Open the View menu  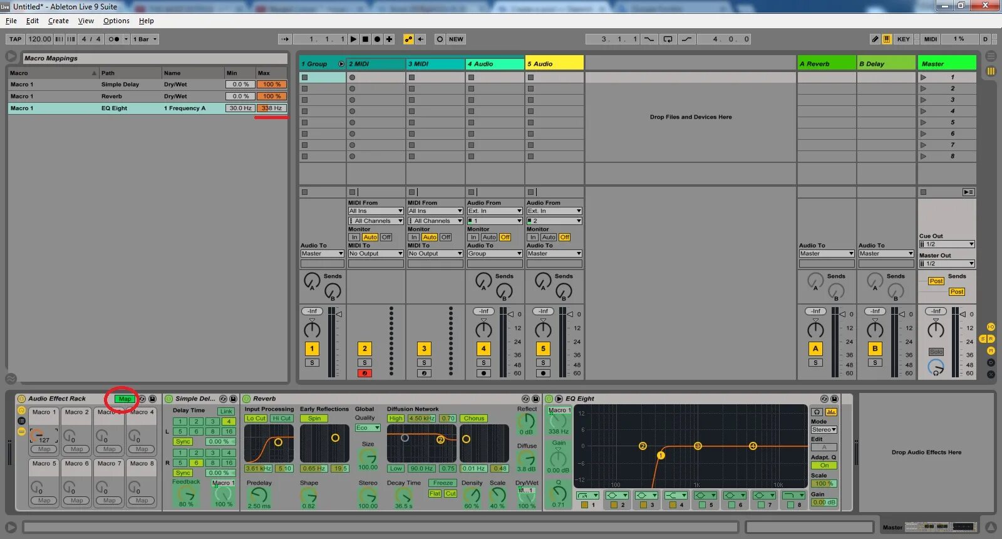[86, 21]
